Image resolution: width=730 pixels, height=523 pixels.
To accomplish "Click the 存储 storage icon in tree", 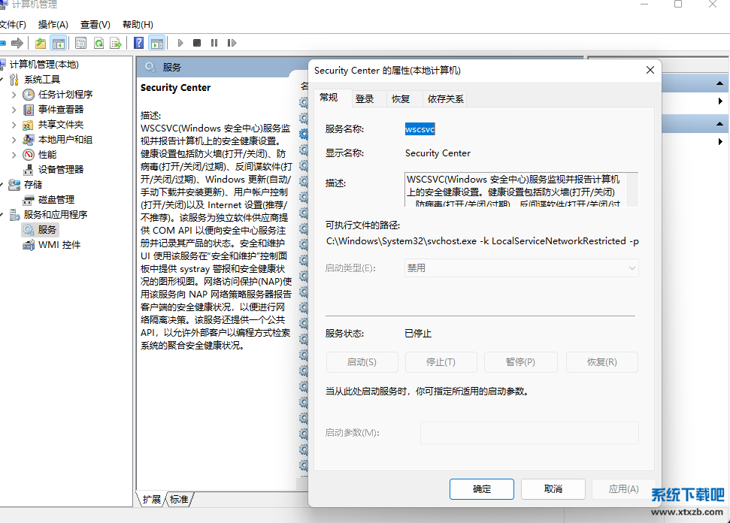I will pos(14,185).
